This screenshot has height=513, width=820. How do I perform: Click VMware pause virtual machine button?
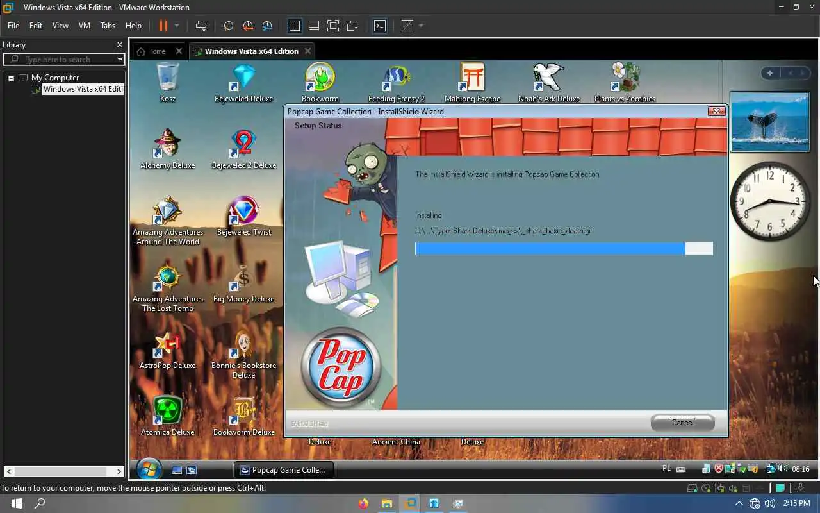tap(163, 26)
